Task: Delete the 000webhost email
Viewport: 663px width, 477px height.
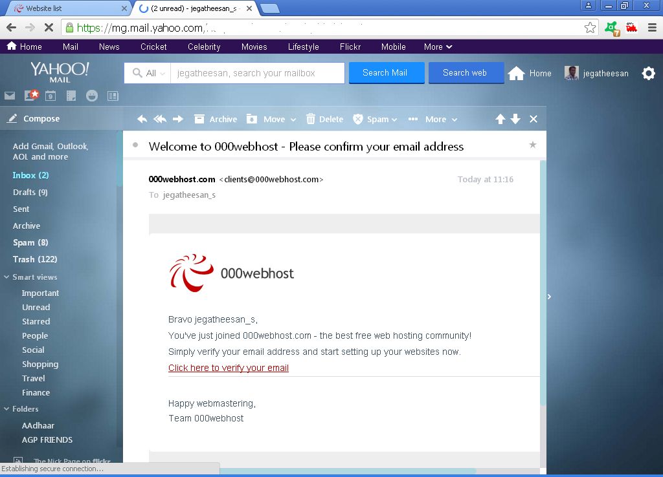Action: pyautogui.click(x=325, y=119)
